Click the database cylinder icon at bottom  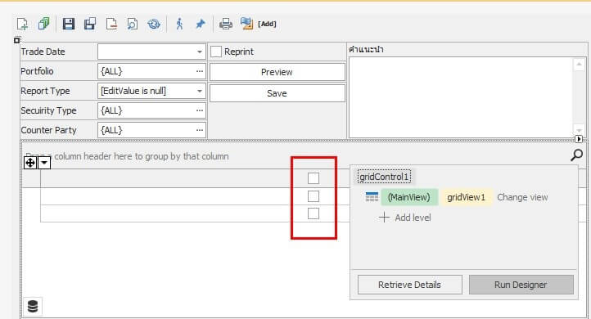(x=33, y=306)
